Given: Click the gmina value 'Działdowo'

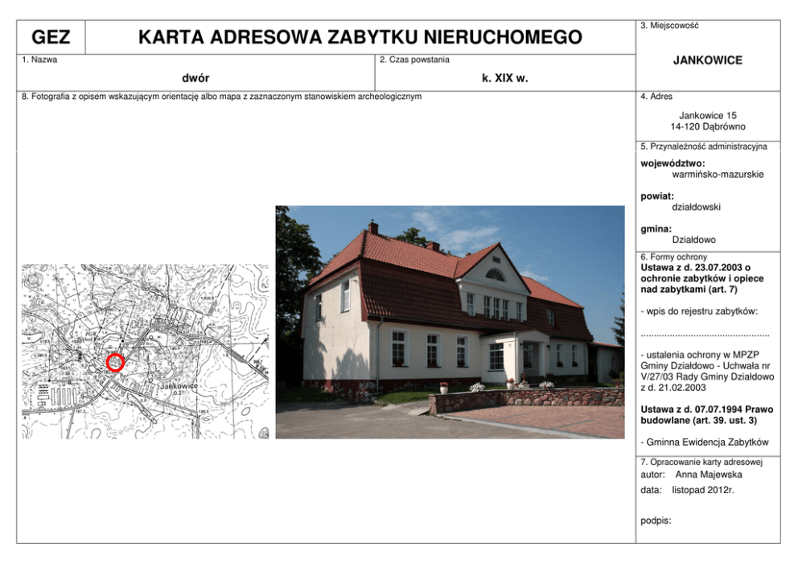Looking at the screenshot, I should [x=693, y=239].
